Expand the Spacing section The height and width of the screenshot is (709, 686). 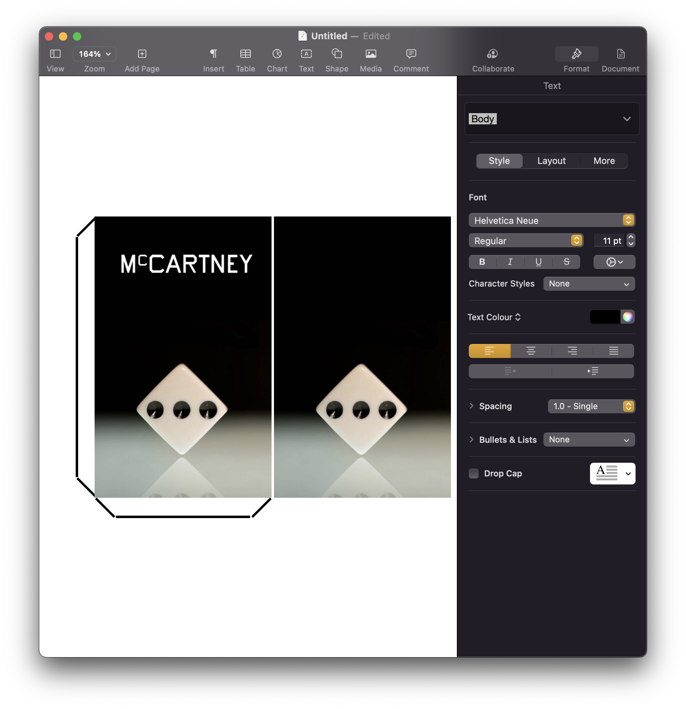471,406
